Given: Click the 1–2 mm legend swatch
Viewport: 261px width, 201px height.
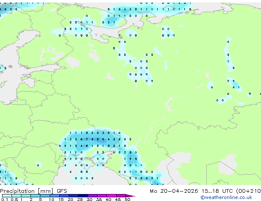Looking at the screenshot, I should pos(26,196).
